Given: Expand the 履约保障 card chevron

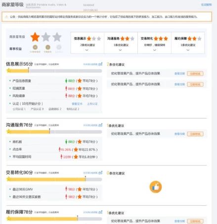Looking at the screenshot, I should (x=188, y=50).
